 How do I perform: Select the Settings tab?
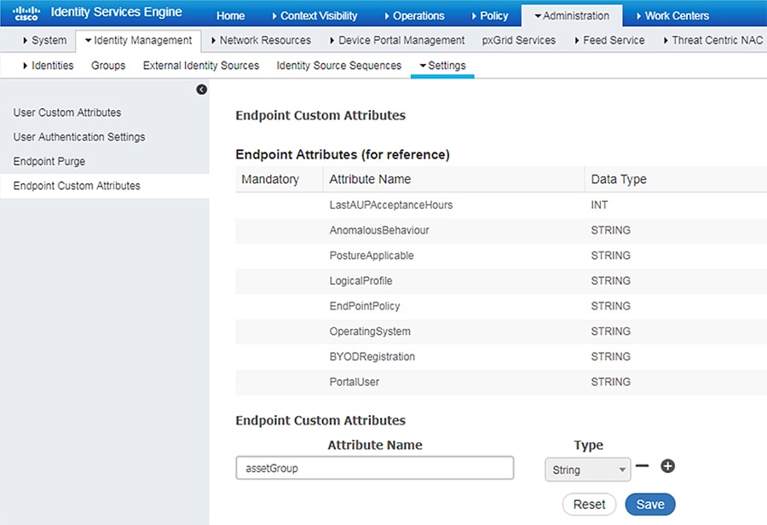pyautogui.click(x=442, y=66)
